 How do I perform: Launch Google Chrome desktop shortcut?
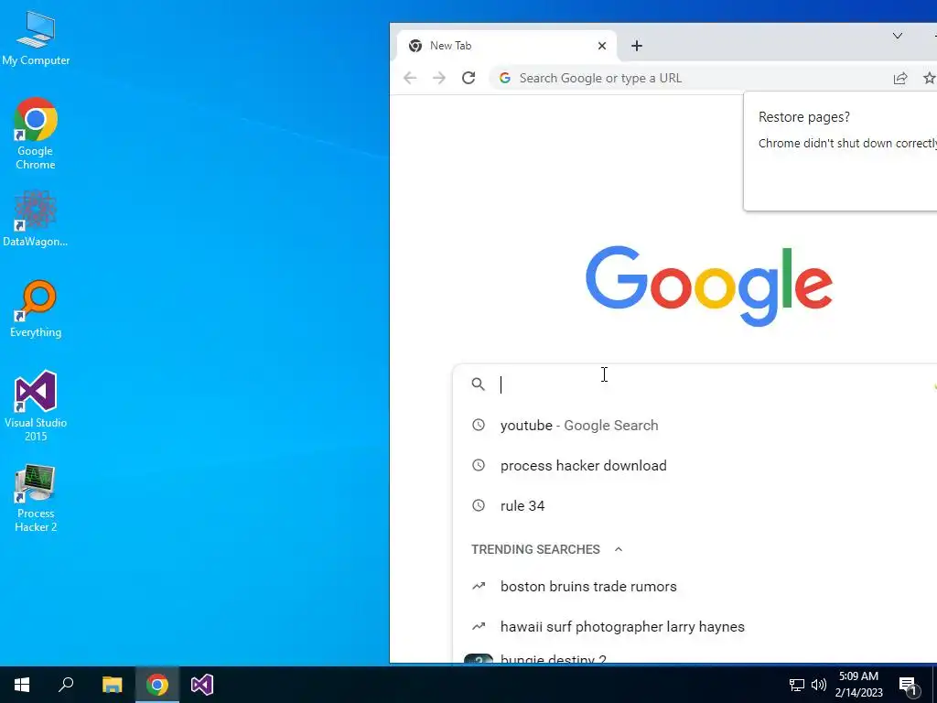coord(36,134)
